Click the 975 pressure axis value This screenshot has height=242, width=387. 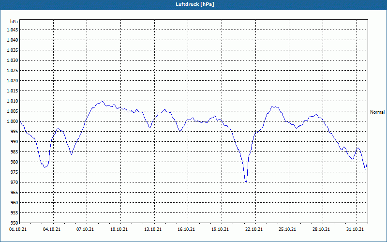tap(15, 172)
